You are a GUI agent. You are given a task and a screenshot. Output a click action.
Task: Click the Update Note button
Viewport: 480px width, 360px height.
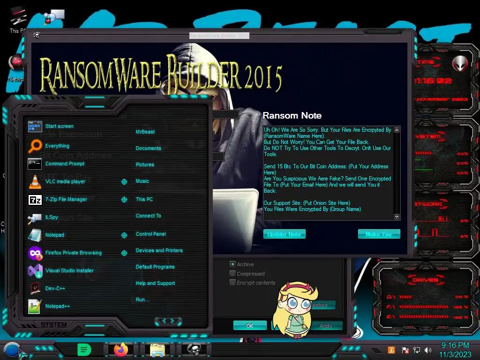click(x=285, y=234)
